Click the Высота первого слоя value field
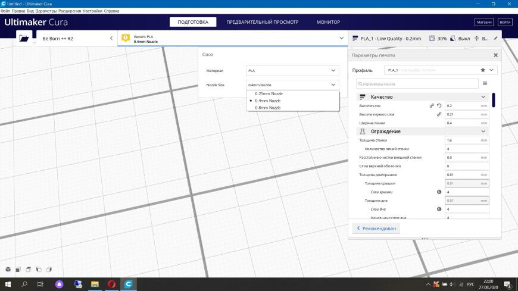This screenshot has height=291, width=518. pos(466,114)
